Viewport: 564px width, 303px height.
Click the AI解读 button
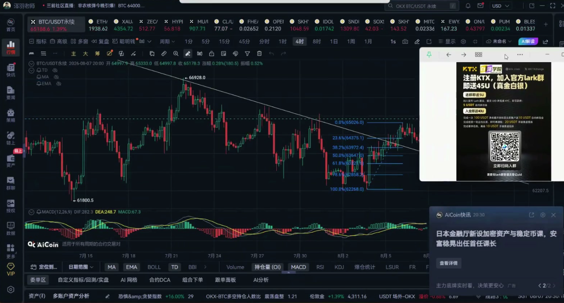tap(528, 42)
